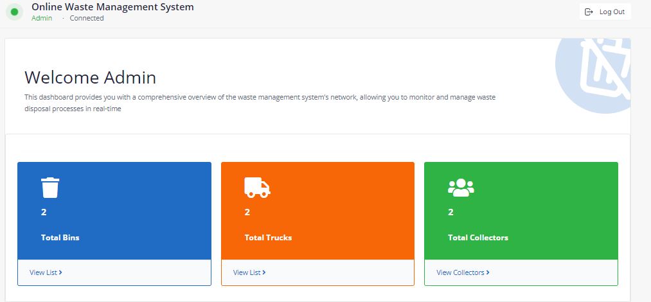Click the log out arrow icon
The image size is (651, 302).
point(589,12)
